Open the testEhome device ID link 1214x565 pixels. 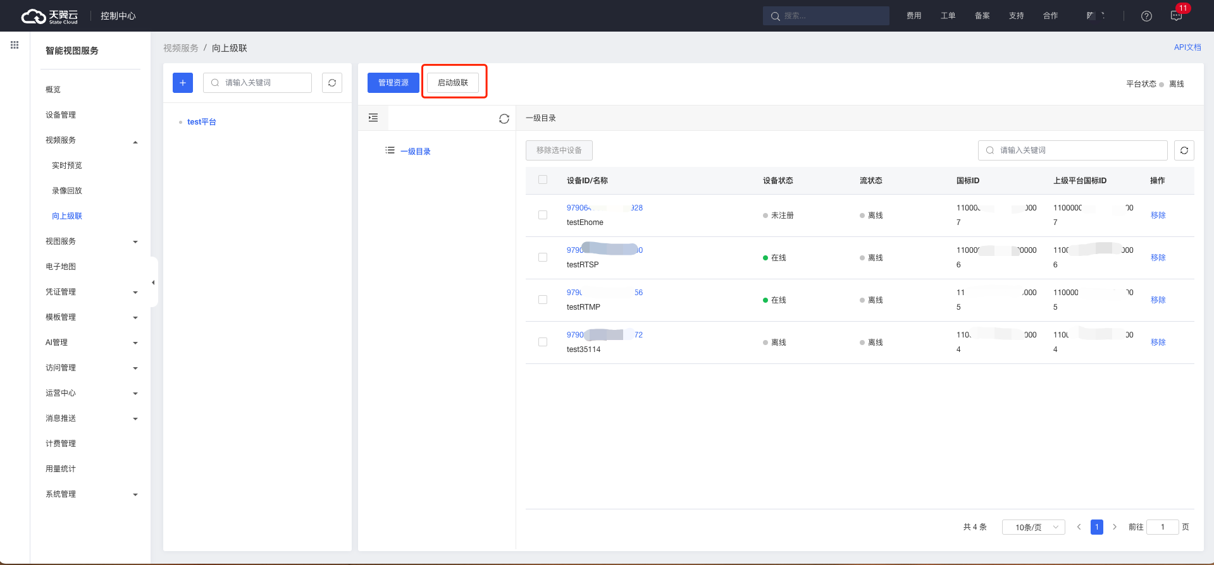pos(605,208)
